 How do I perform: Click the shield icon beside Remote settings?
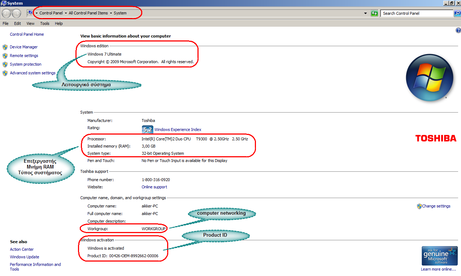click(x=5, y=56)
